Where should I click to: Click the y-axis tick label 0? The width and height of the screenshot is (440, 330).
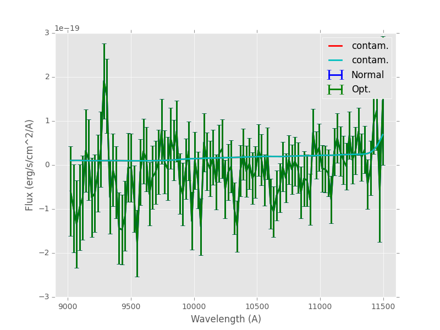48,165
